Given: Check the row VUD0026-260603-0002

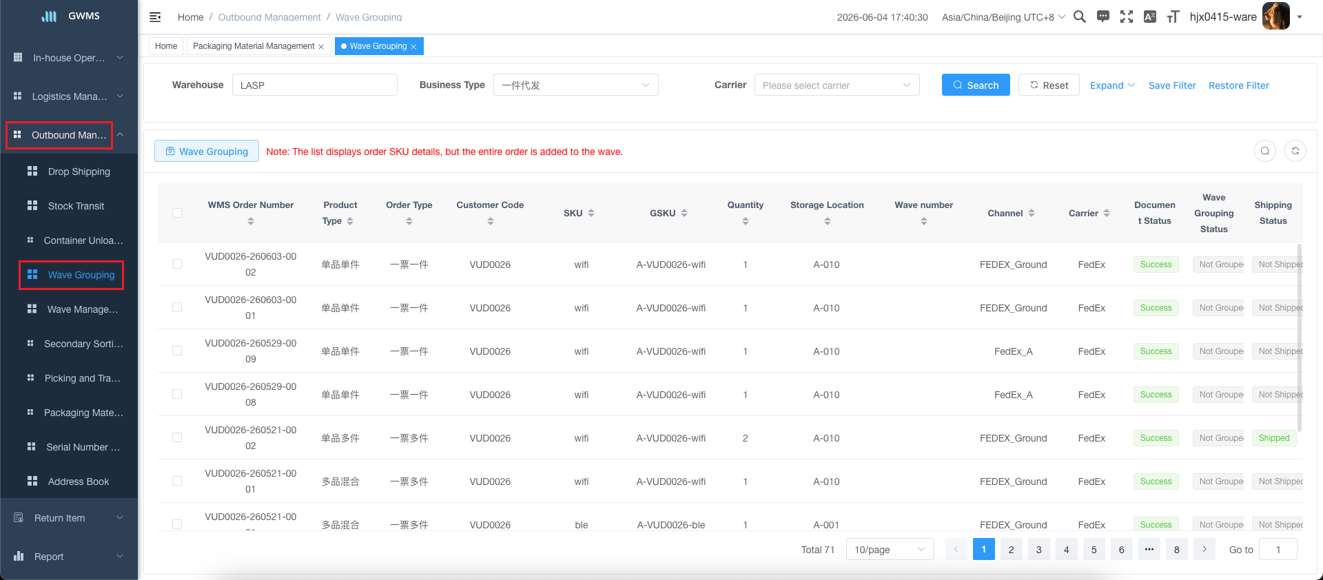Looking at the screenshot, I should point(177,264).
